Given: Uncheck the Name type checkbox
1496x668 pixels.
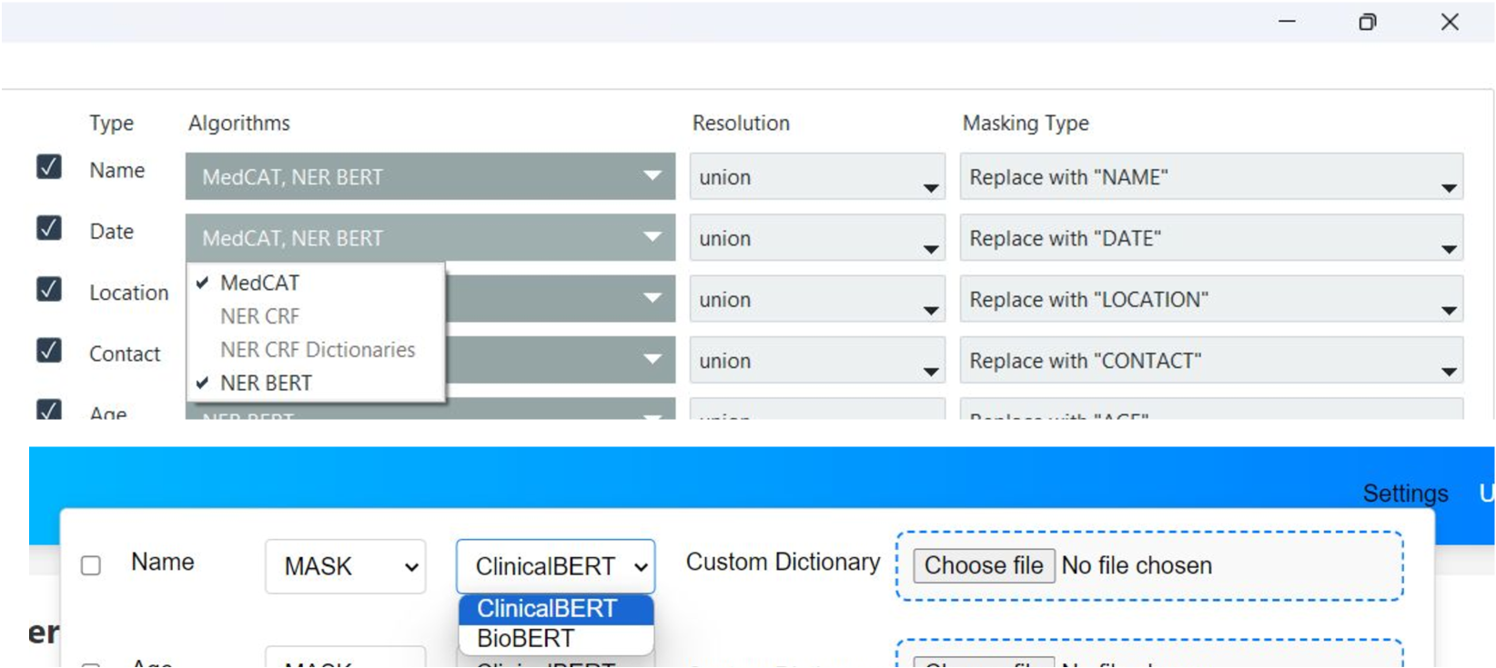Looking at the screenshot, I should pos(49,166).
